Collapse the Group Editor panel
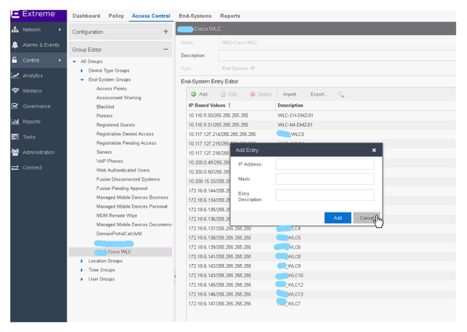 point(166,50)
